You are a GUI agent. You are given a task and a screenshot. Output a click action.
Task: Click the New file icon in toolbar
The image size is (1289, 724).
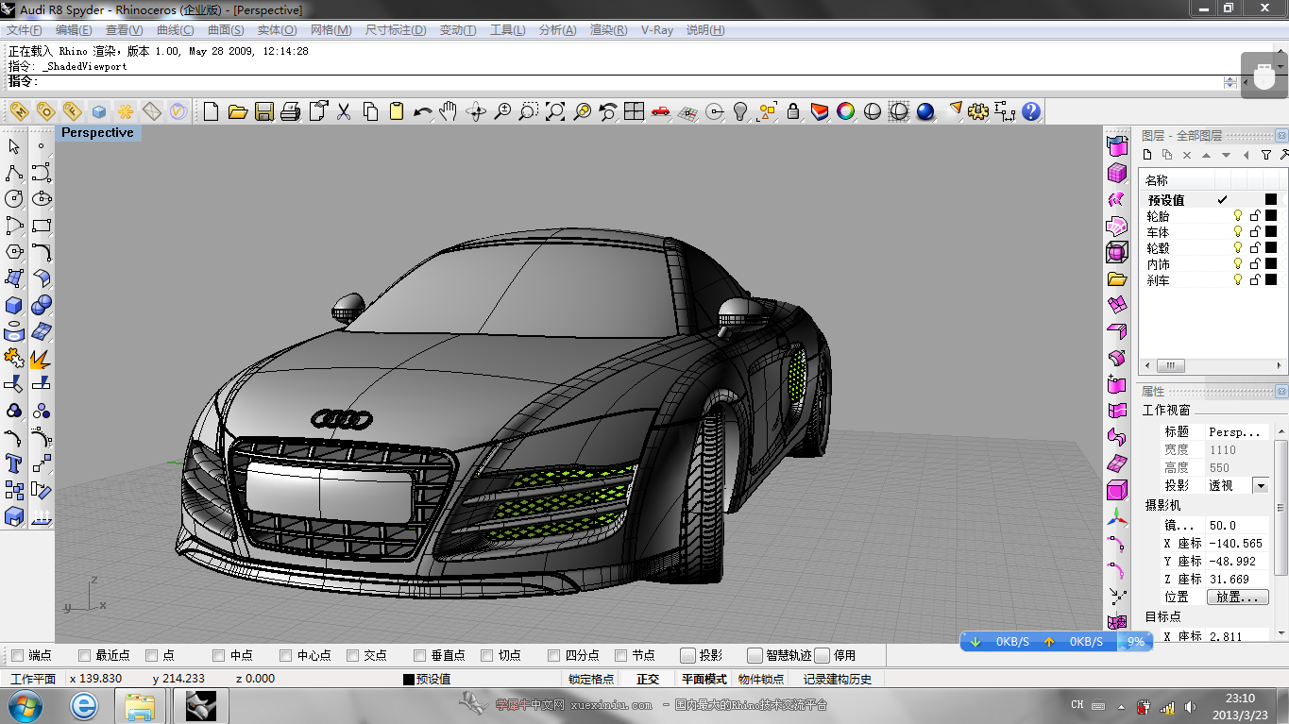click(212, 111)
